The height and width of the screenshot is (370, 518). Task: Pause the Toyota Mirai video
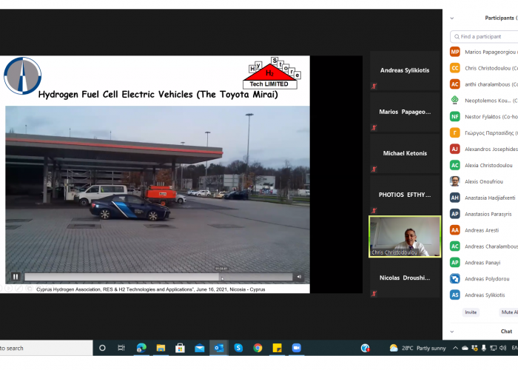pos(16,277)
